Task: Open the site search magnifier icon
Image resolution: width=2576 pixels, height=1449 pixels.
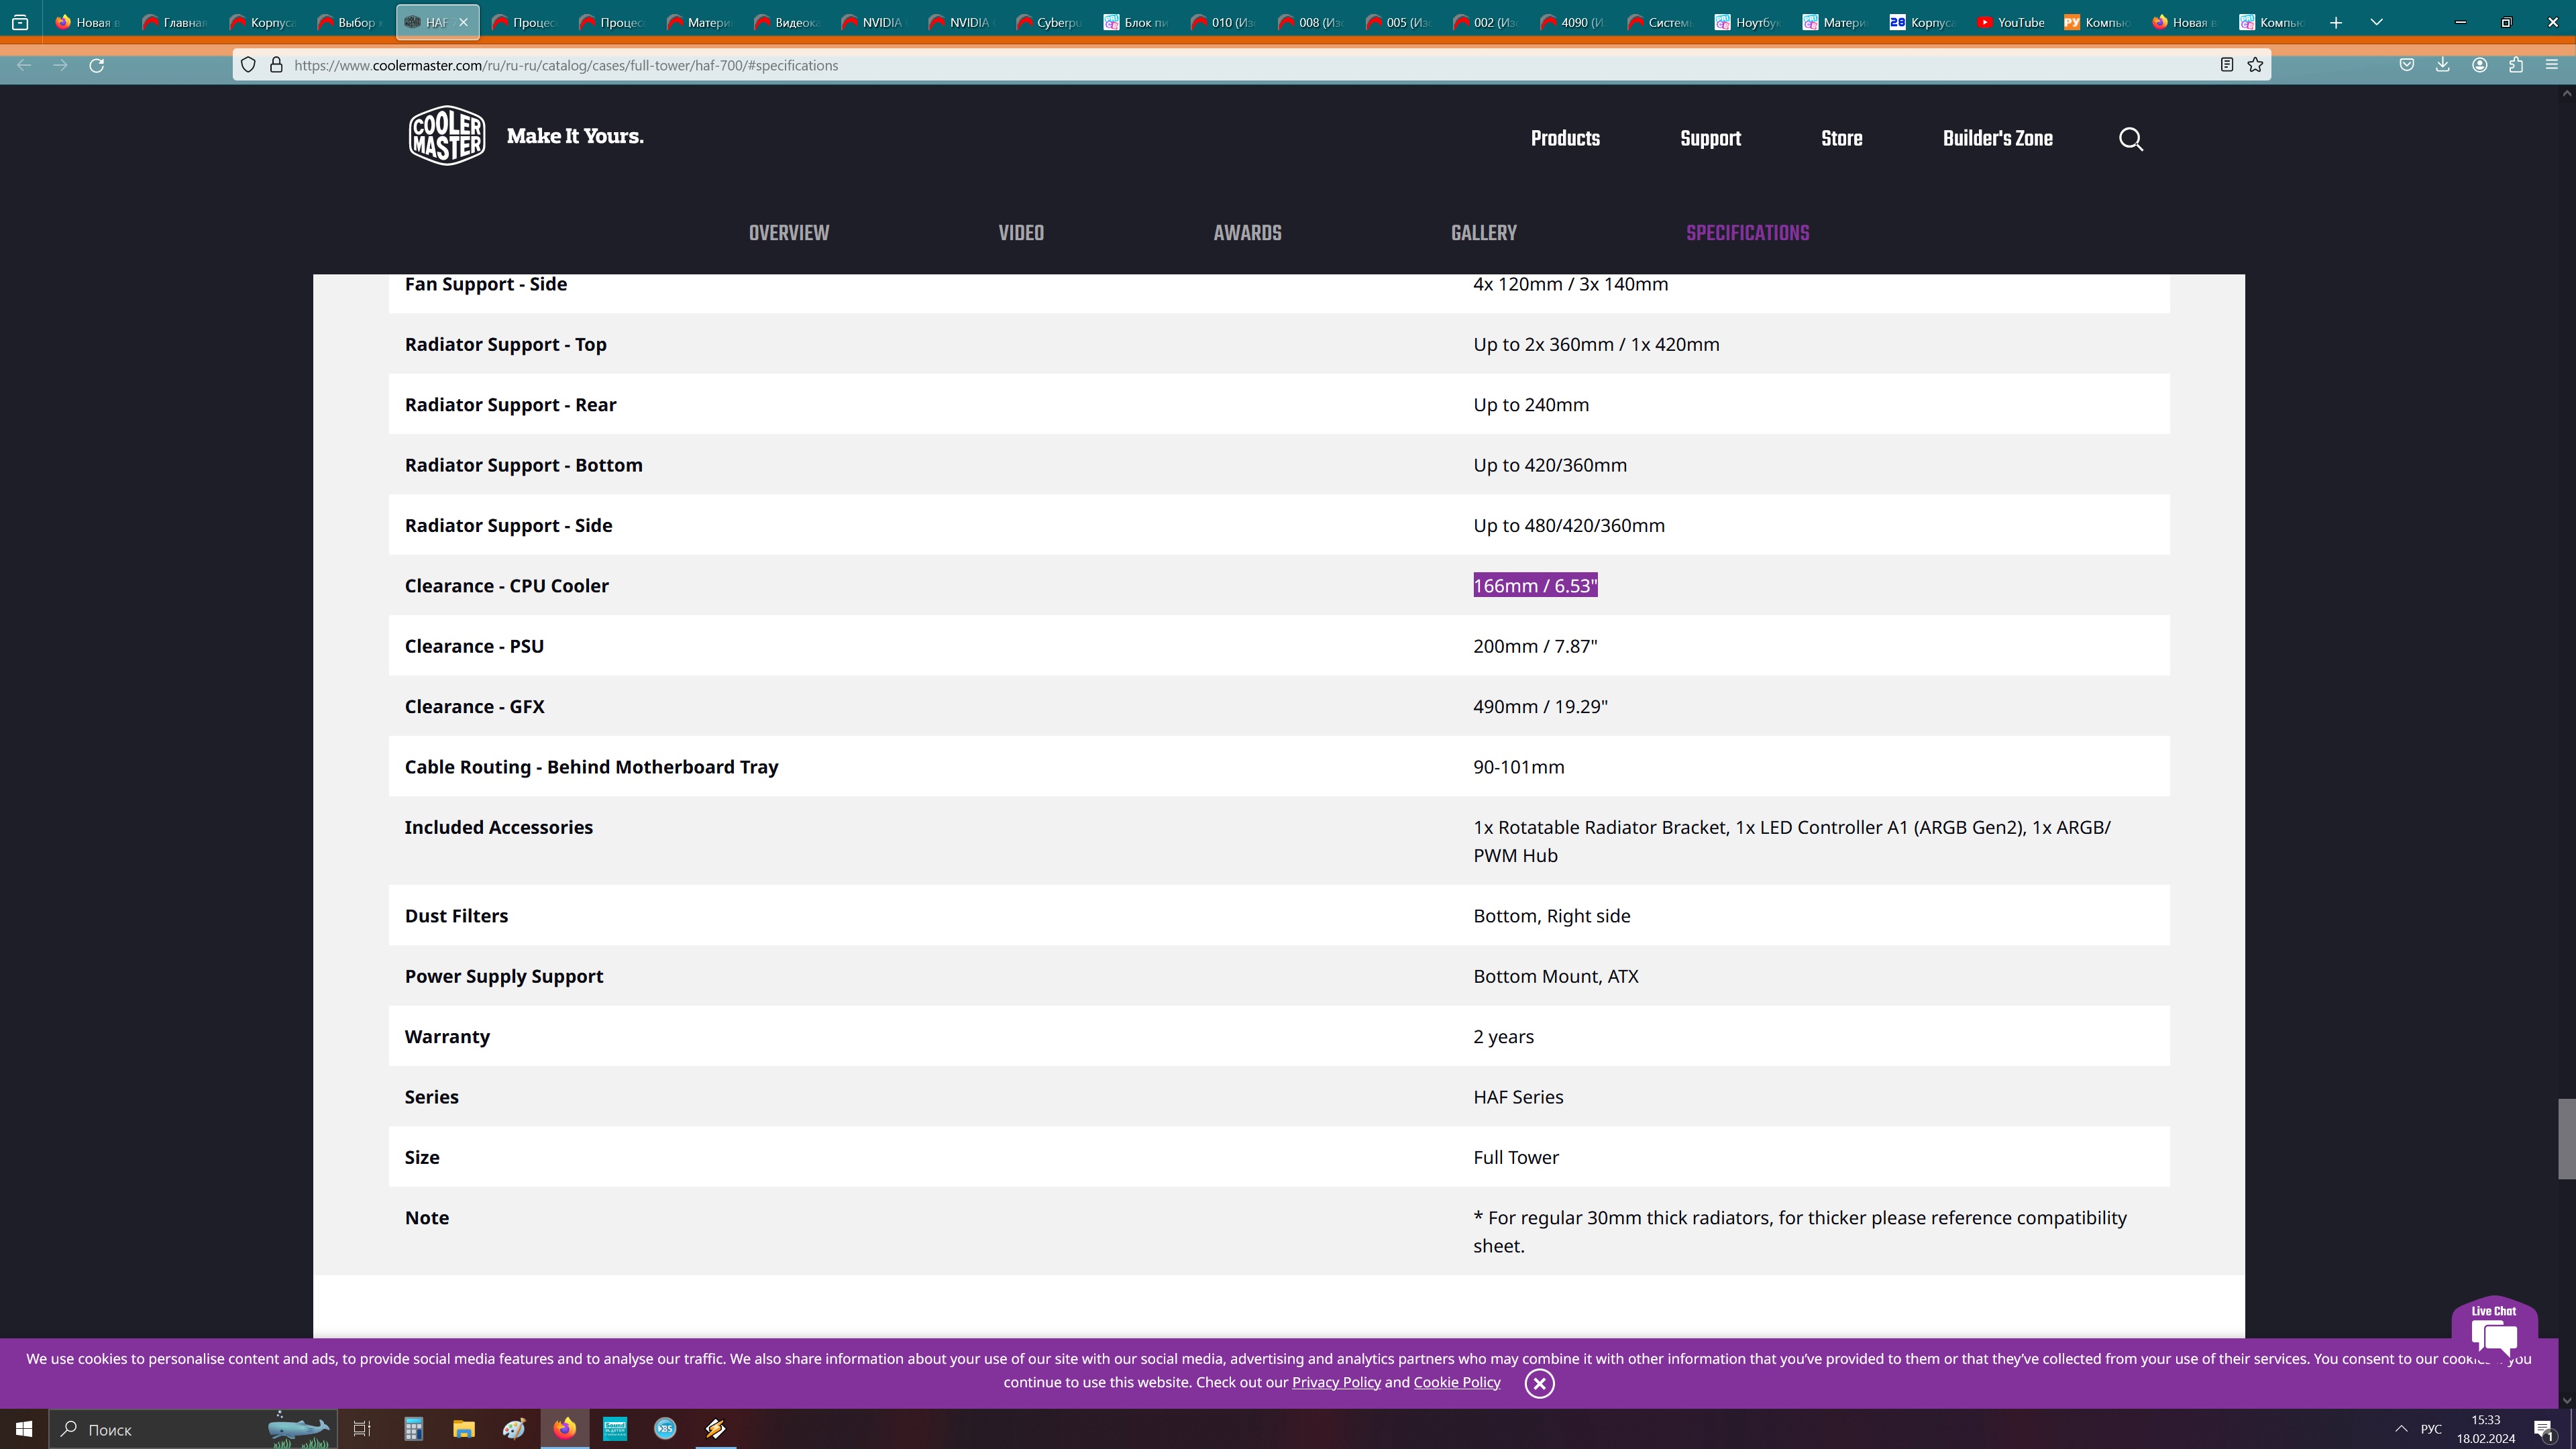Action: click(2130, 139)
